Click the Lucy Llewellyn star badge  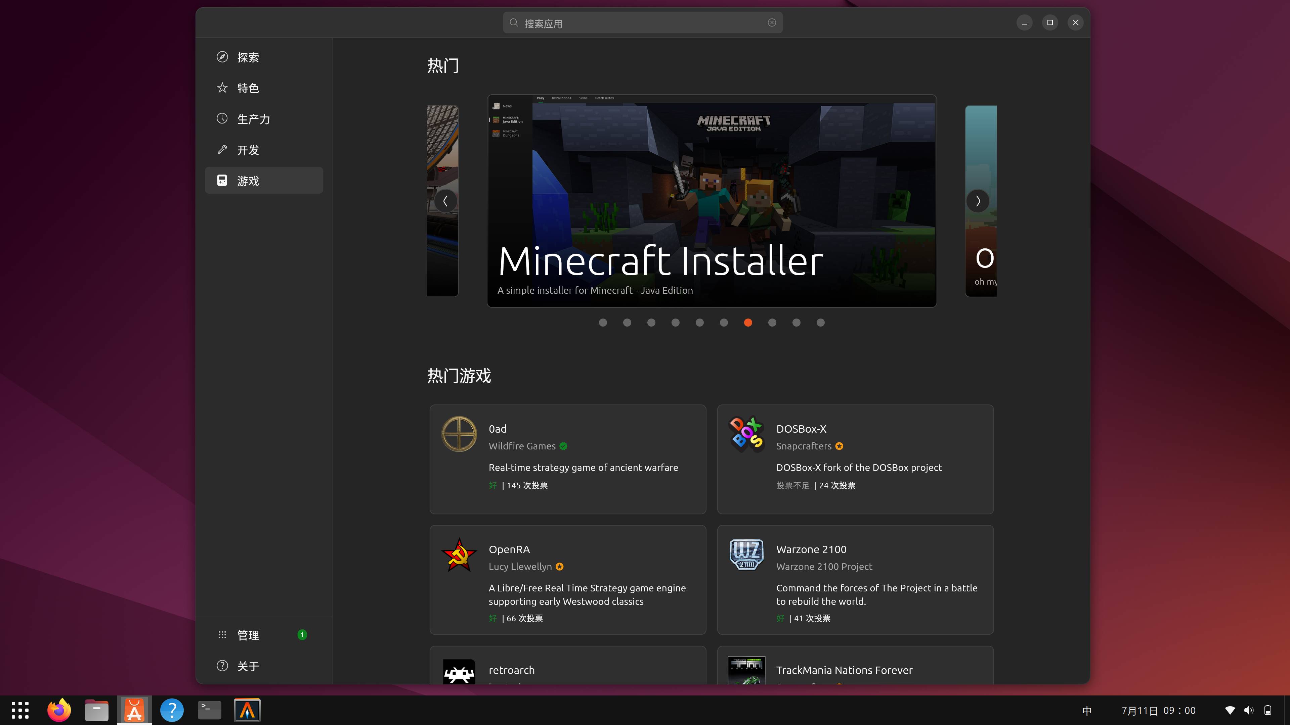coord(560,567)
